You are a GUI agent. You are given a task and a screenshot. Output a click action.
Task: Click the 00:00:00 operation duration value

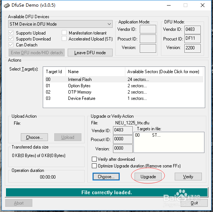pos(48,177)
